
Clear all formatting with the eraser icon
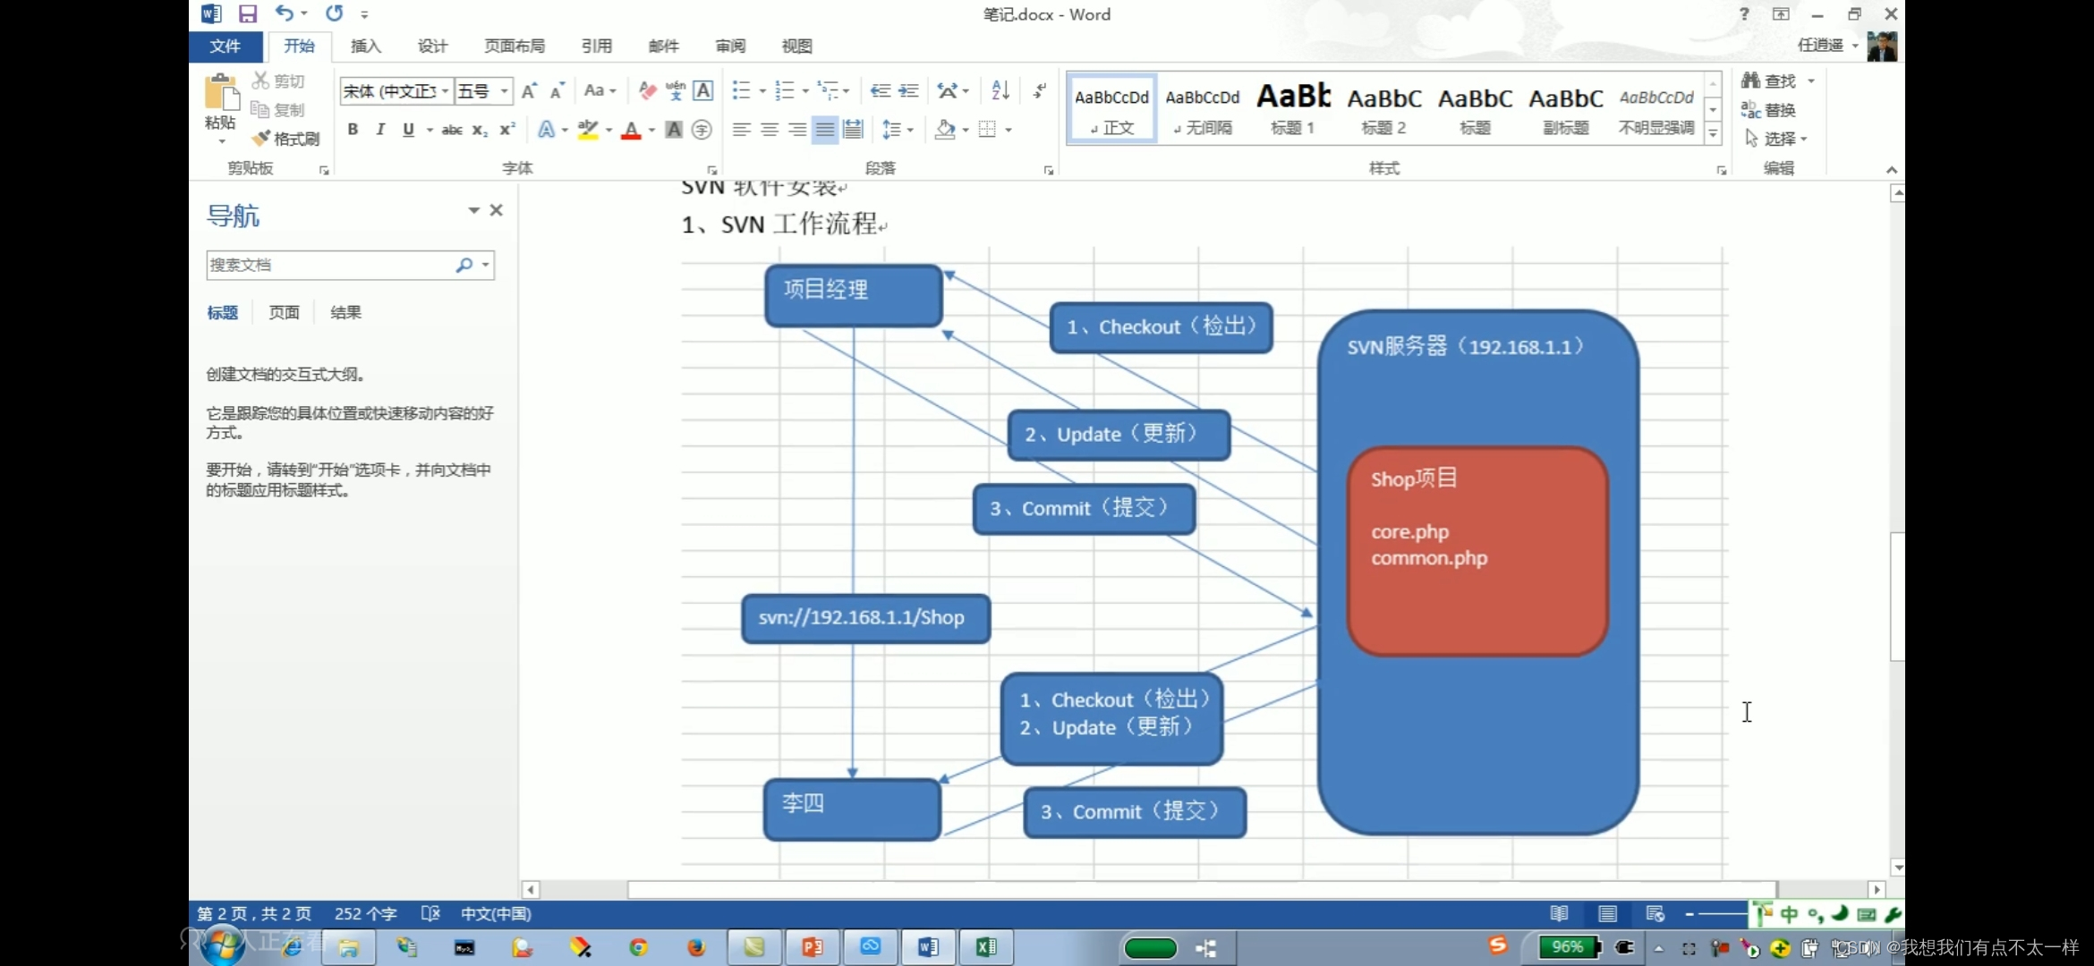(647, 90)
